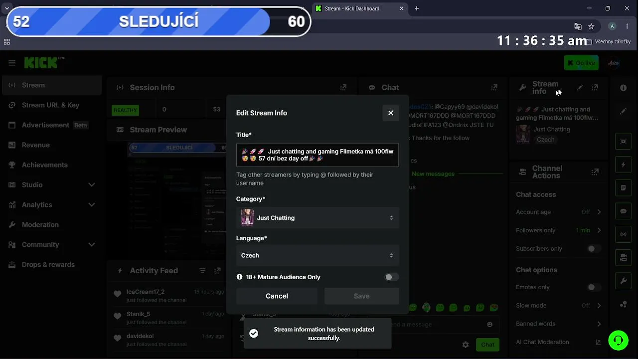638x359 pixels.
Task: Pop out the Session Info panel
Action: tap(343, 87)
